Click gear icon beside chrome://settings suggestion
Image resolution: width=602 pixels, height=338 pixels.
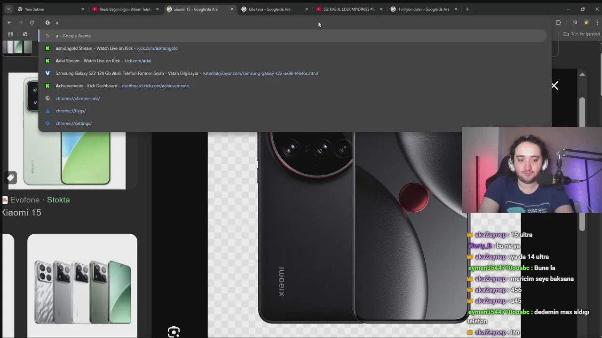point(48,123)
